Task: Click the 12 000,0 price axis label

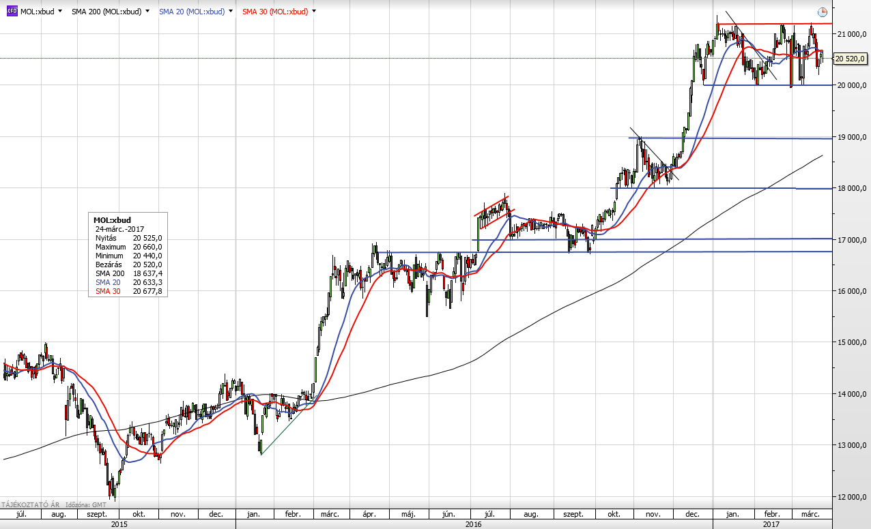Action: click(x=852, y=497)
